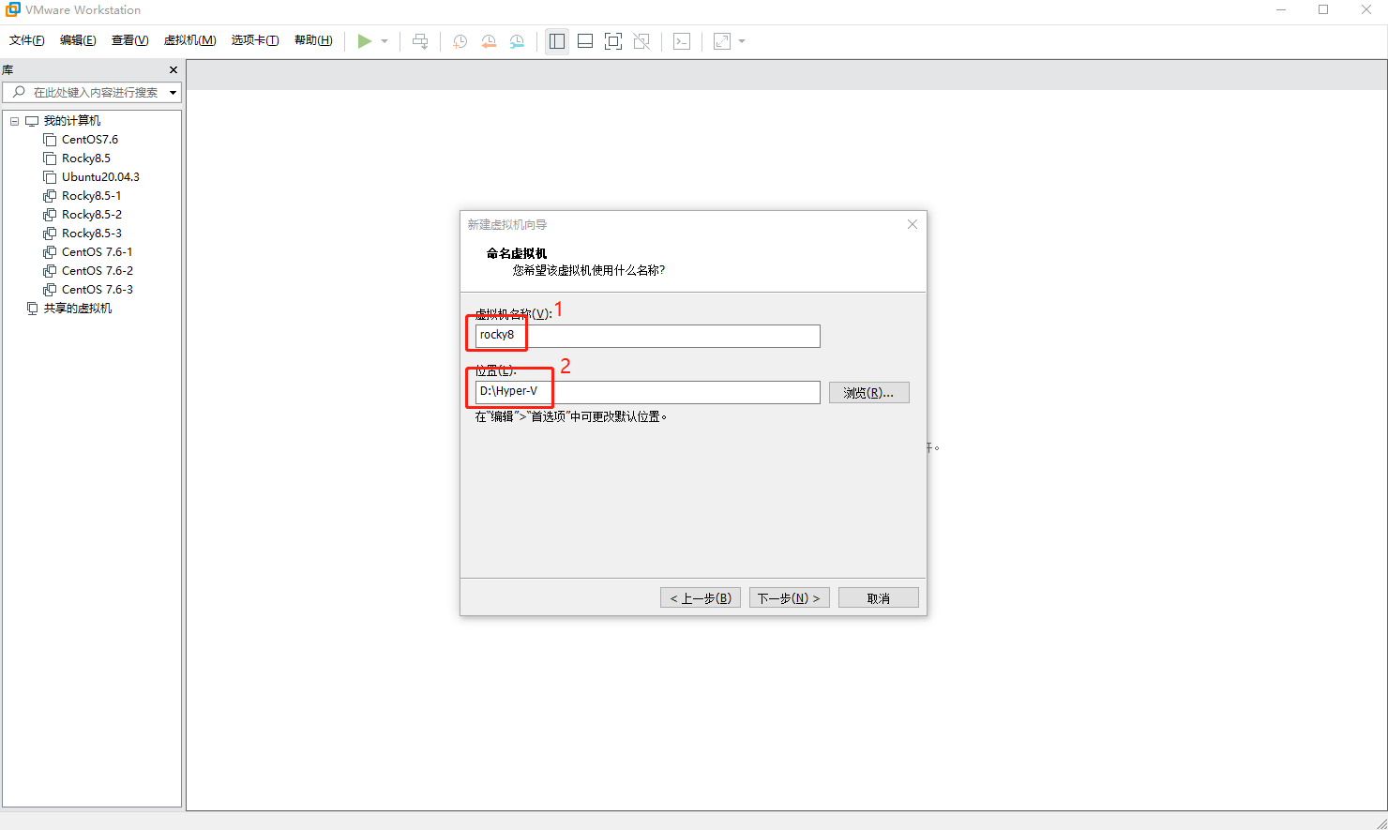Click the crossed-out Unity mode icon
1388x830 pixels.
(641, 41)
